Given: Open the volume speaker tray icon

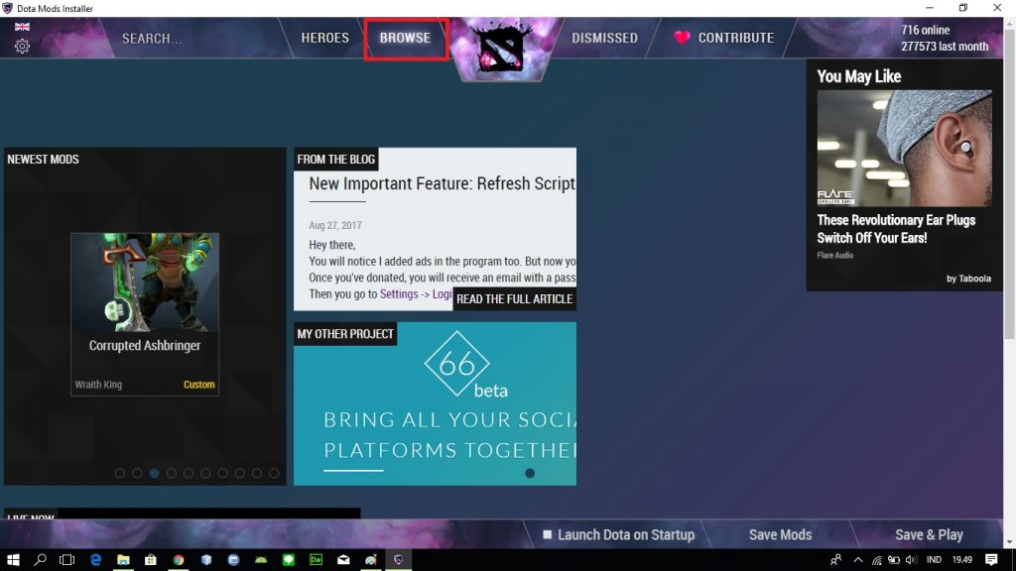Looking at the screenshot, I should point(911,560).
